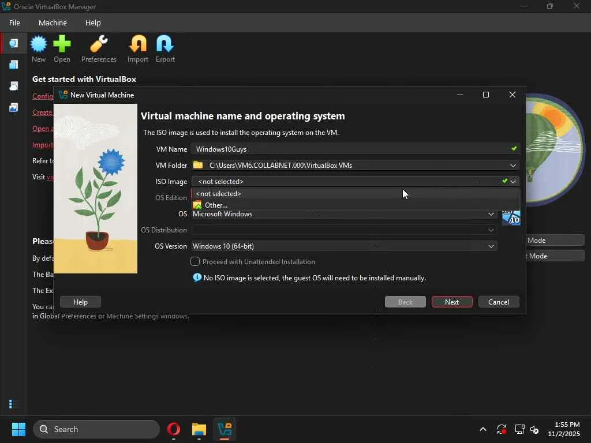
Task: Click the muted volume tray icon
Action: point(534,429)
